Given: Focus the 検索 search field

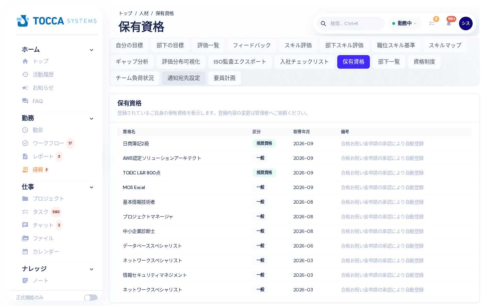Looking at the screenshot, I should coord(350,23).
